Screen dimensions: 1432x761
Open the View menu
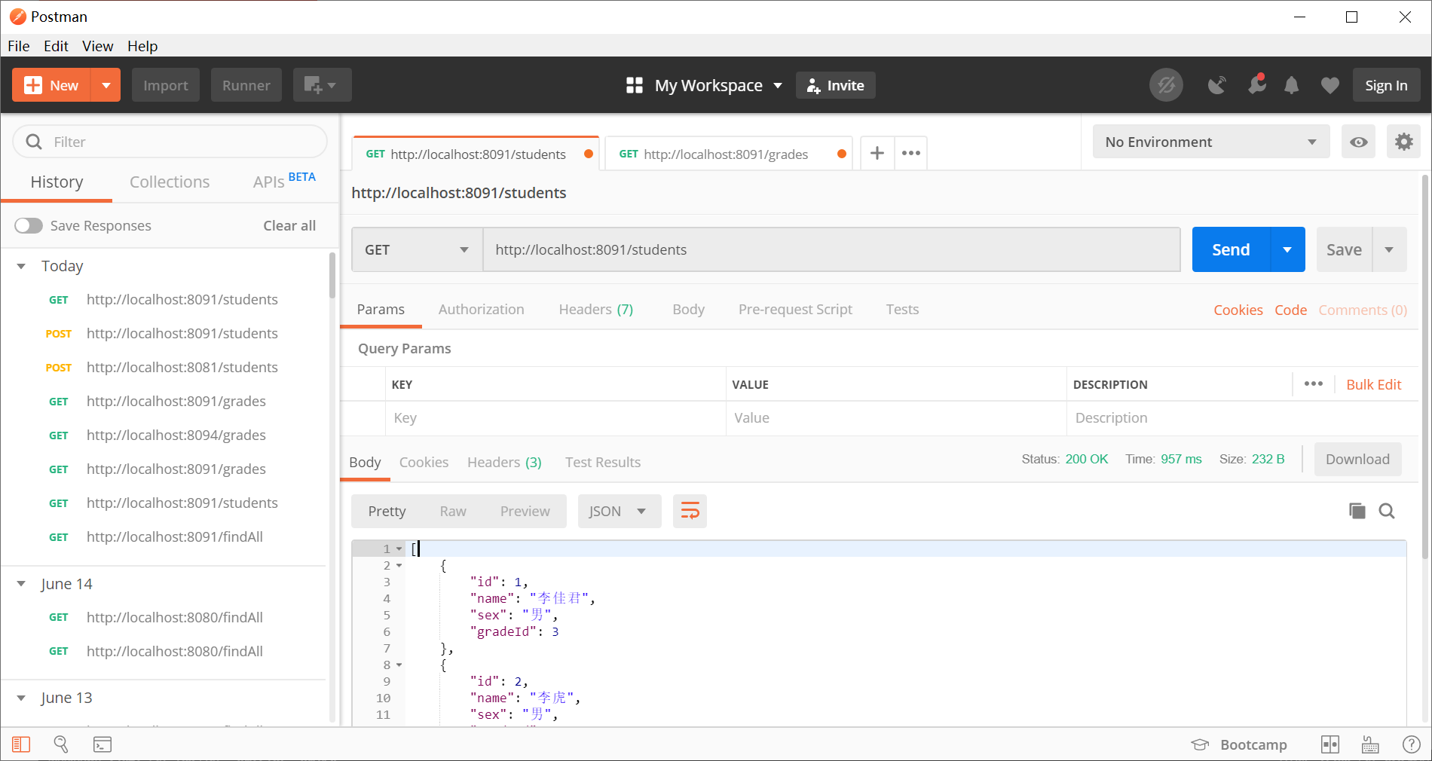98,46
